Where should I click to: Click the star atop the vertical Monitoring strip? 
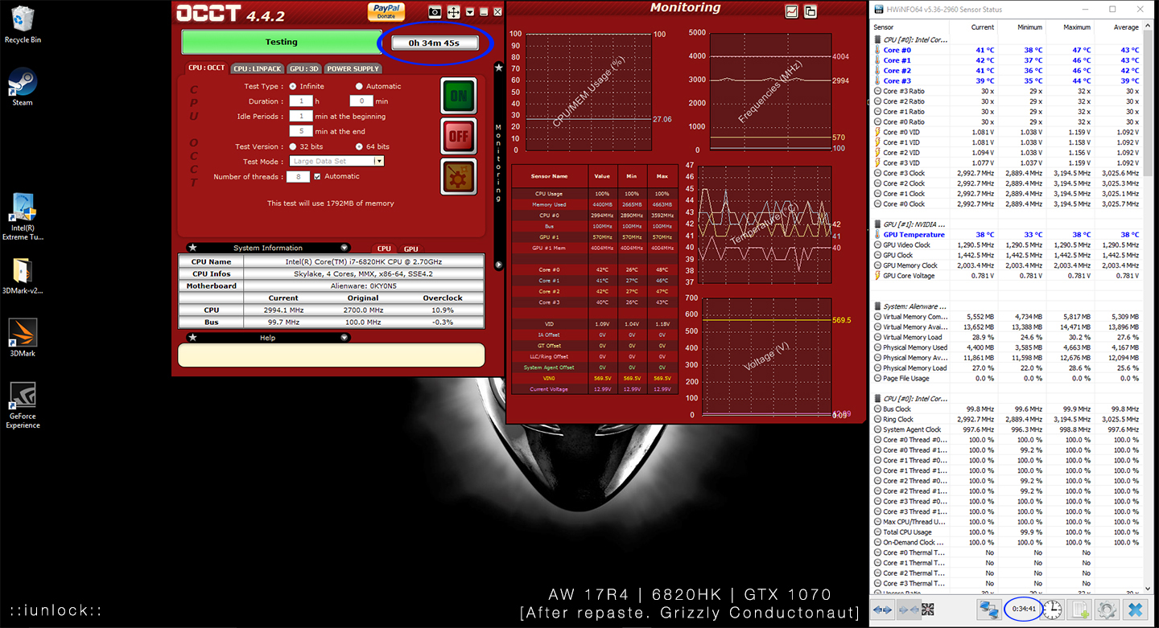498,68
